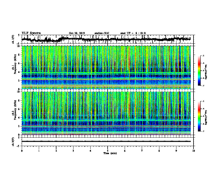This screenshot has height=169, width=218.
Task: Click the ch.1 frequency axis "4" tick label
Action: coord(19,72)
